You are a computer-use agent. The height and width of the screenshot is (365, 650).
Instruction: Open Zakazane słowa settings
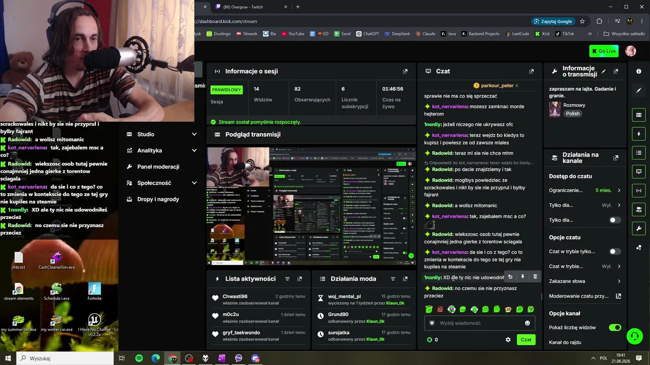(585, 281)
